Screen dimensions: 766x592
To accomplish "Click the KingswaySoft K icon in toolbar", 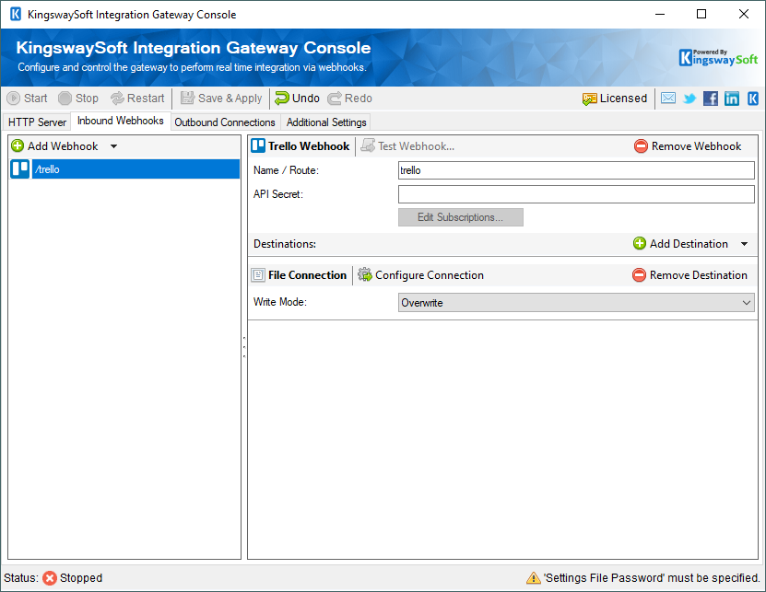I will pyautogui.click(x=753, y=99).
